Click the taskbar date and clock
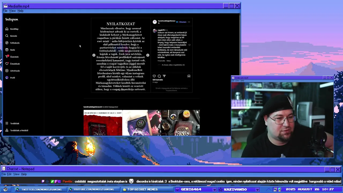The height and width of the screenshot is (193, 343). point(310,190)
